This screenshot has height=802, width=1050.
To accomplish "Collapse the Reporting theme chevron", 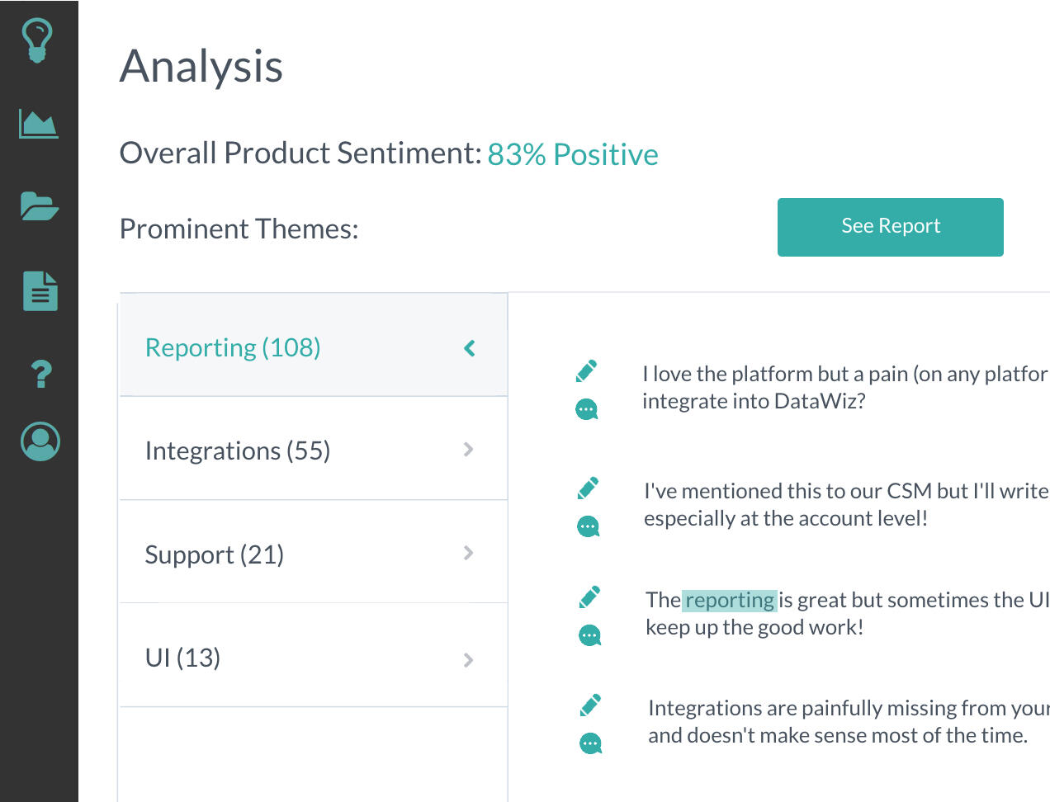I will coord(470,348).
